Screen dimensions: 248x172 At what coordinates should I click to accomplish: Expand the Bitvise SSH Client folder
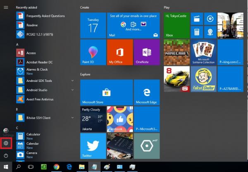click(72, 118)
